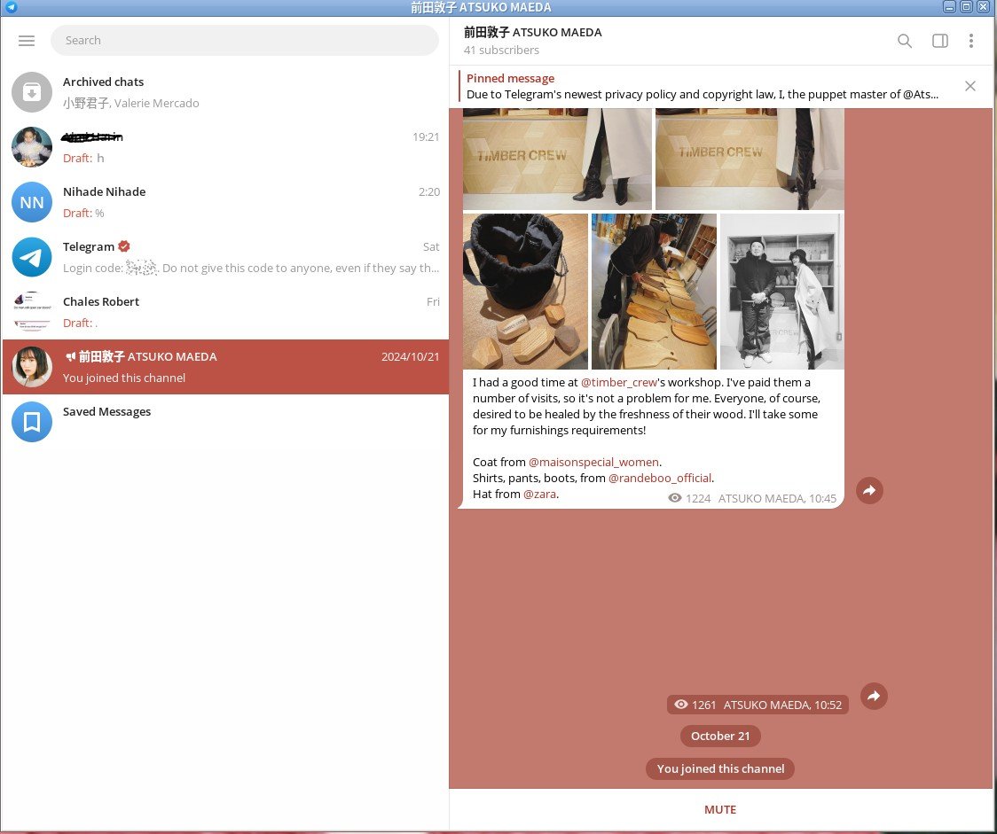This screenshot has width=997, height=834.
Task: Follow the @timber_crew mention link
Action: pos(618,383)
